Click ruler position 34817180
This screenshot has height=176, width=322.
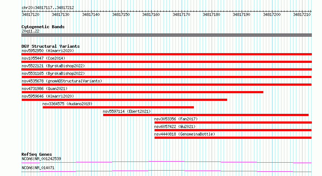click(211, 14)
